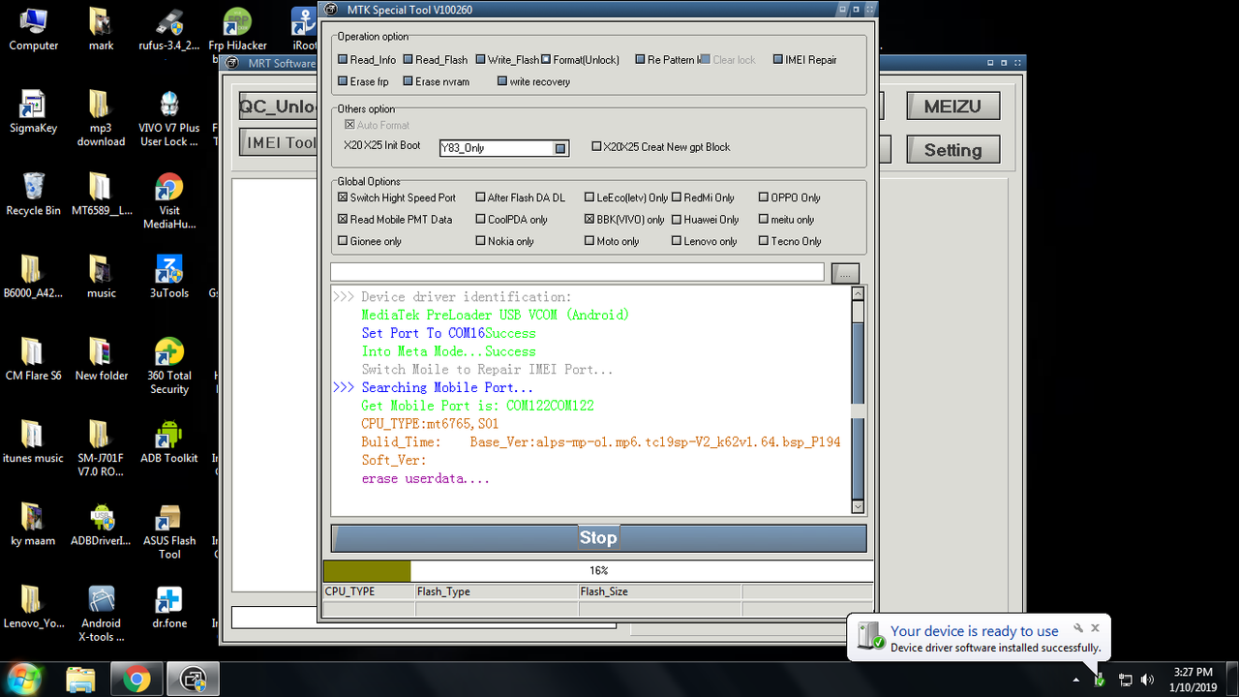Click the Stop button
1239x697 pixels.
(x=598, y=538)
